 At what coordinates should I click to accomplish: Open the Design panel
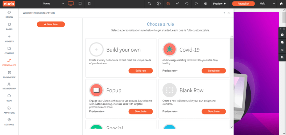pos(9,15)
